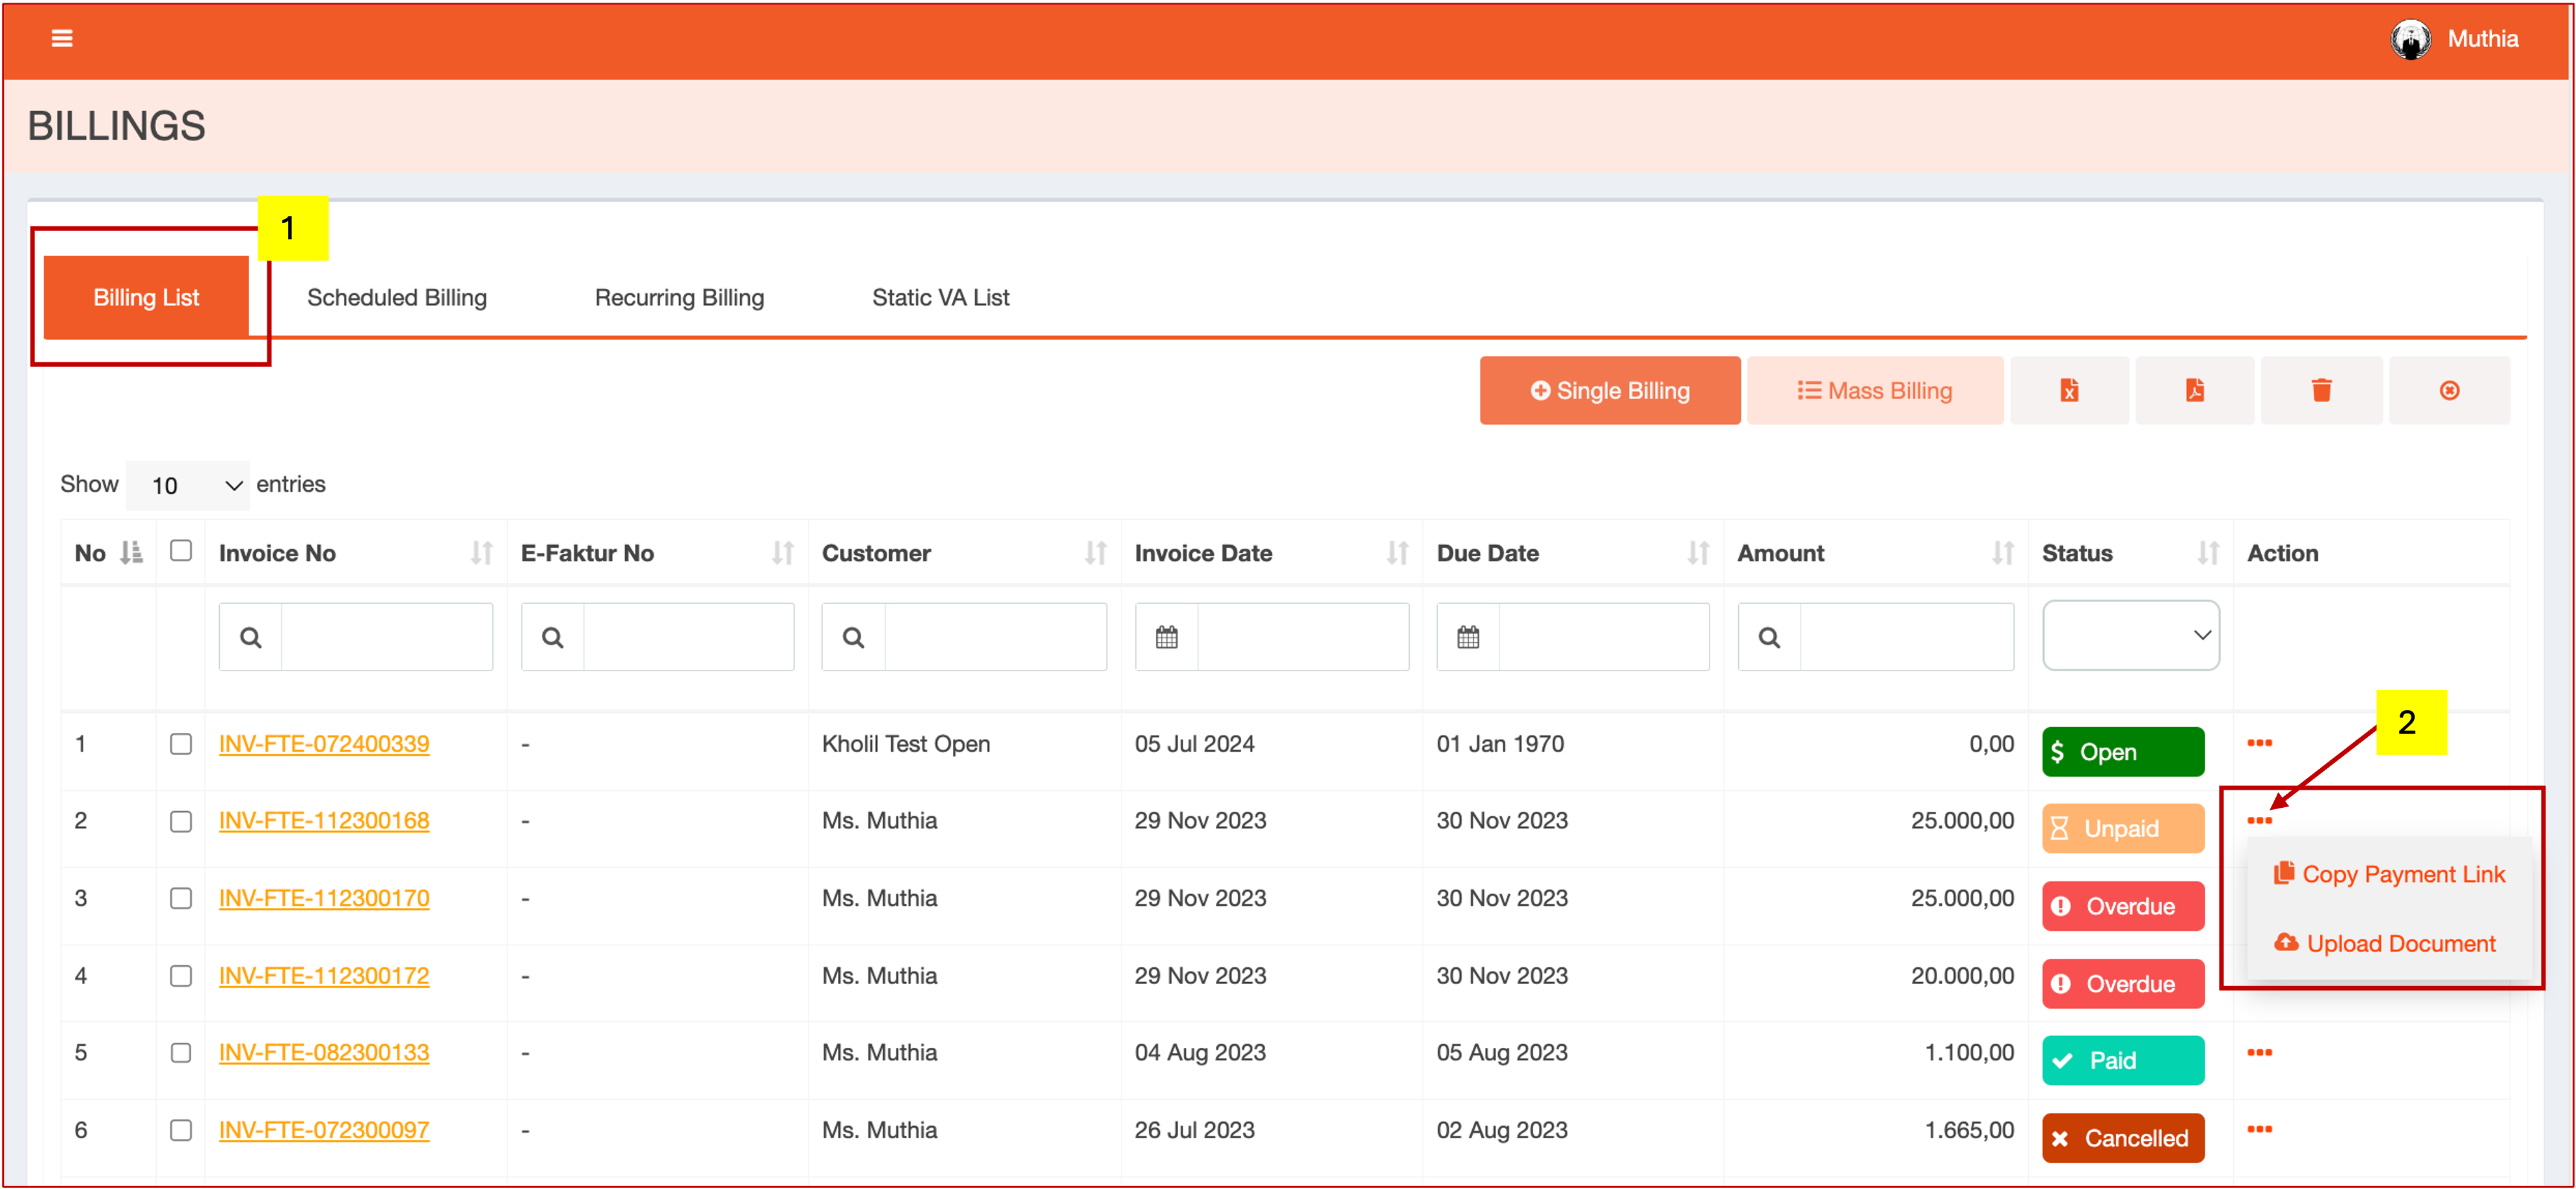Open the Status filter dropdown
This screenshot has width=2576, height=1189.
[x=2130, y=635]
